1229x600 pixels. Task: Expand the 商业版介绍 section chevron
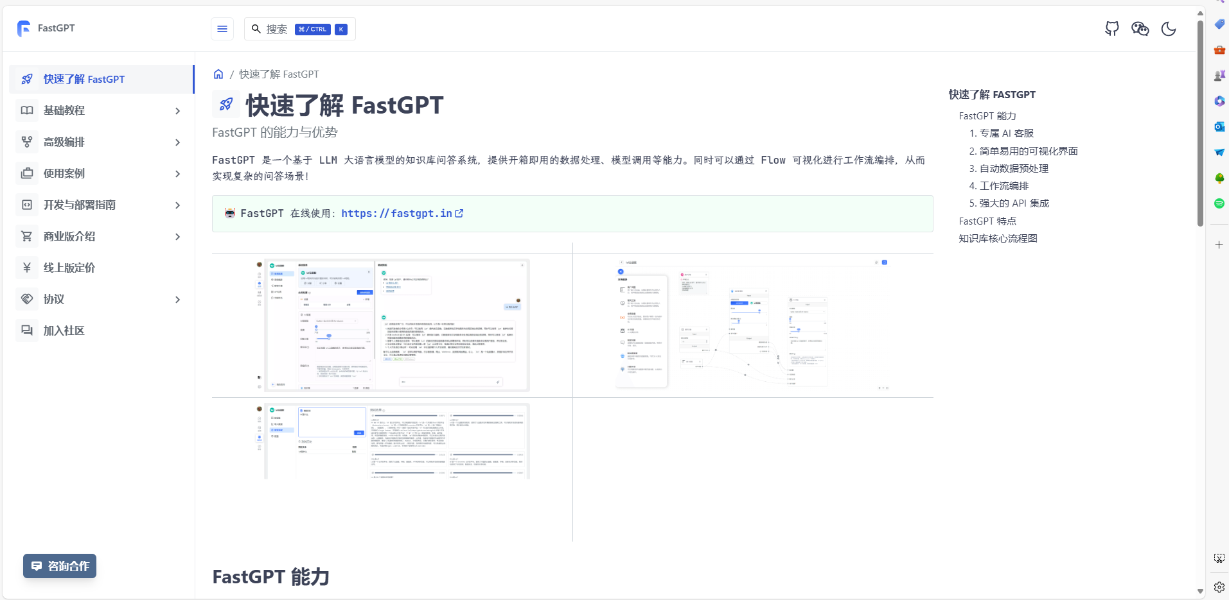point(178,237)
